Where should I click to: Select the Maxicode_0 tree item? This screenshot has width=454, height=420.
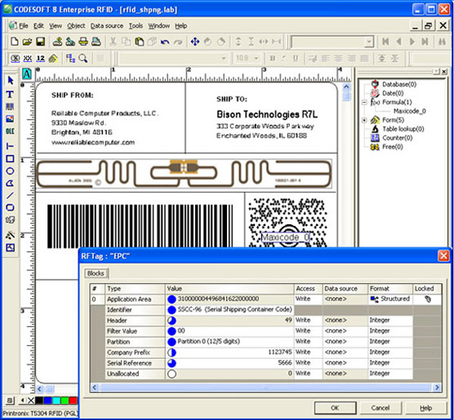(409, 111)
